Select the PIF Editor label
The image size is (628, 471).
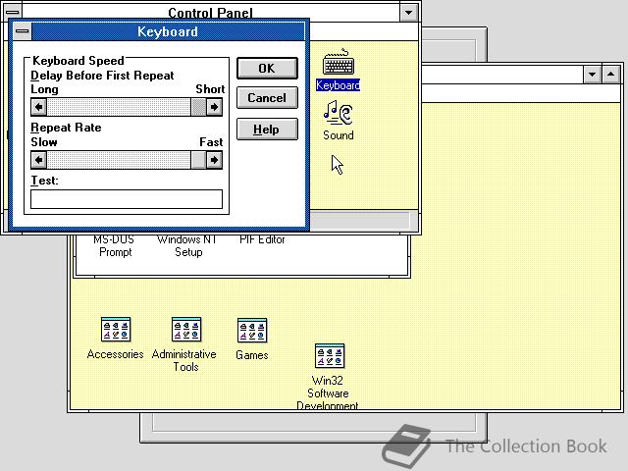pyautogui.click(x=262, y=239)
